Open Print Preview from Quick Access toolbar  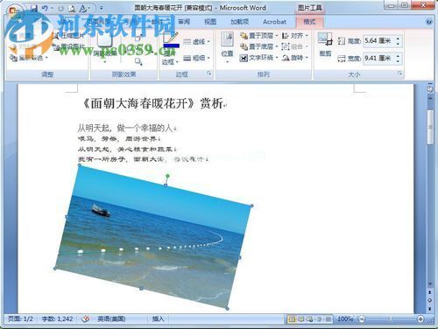point(72,9)
